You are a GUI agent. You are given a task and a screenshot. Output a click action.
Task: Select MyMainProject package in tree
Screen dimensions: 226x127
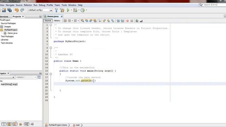click(11, 30)
